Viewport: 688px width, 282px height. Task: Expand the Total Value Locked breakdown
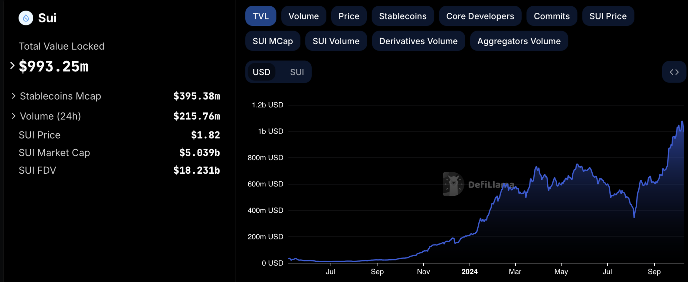[12, 66]
